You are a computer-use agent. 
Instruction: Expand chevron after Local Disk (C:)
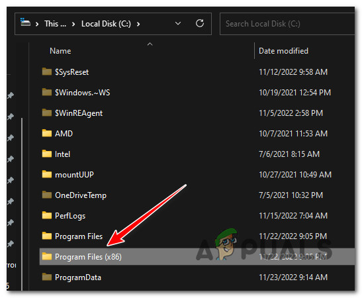click(x=138, y=24)
